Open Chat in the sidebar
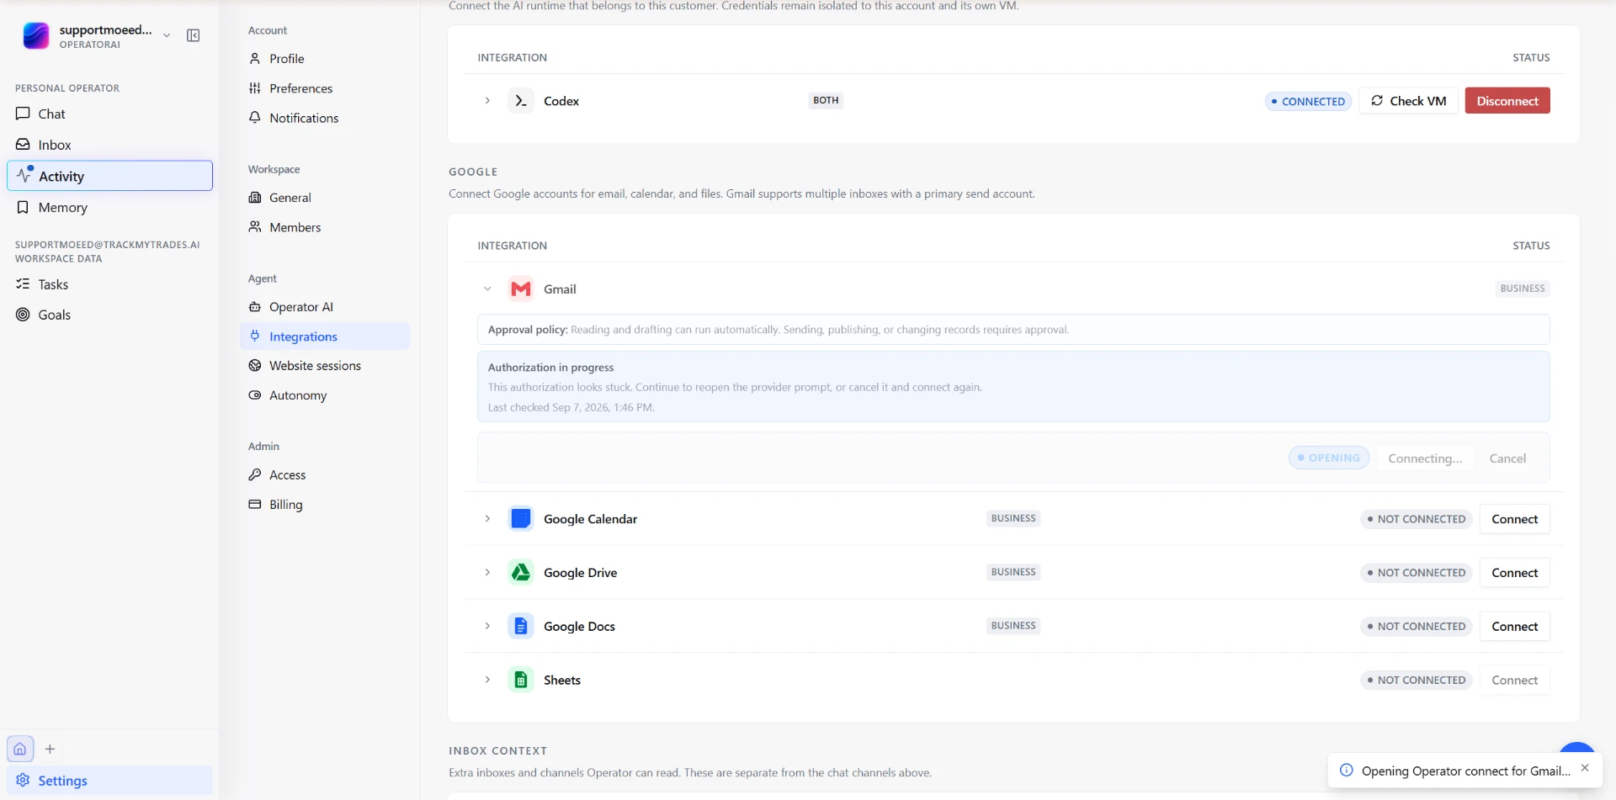This screenshot has width=1616, height=800. [109, 114]
